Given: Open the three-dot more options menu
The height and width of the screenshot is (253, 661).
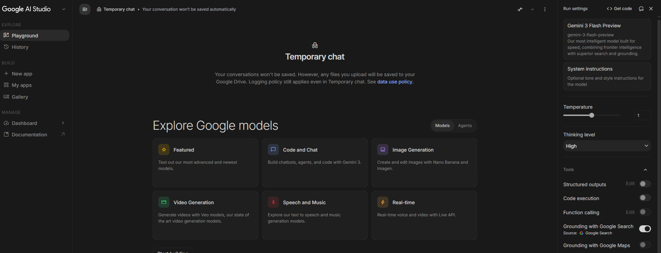Looking at the screenshot, I should coord(545,9).
